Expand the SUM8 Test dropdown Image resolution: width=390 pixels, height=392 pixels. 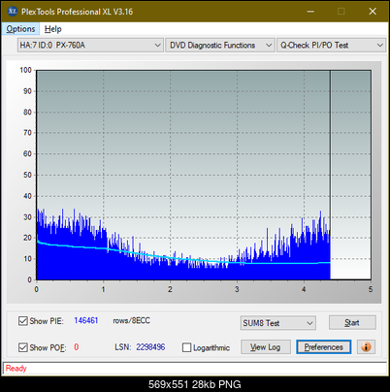click(278, 323)
